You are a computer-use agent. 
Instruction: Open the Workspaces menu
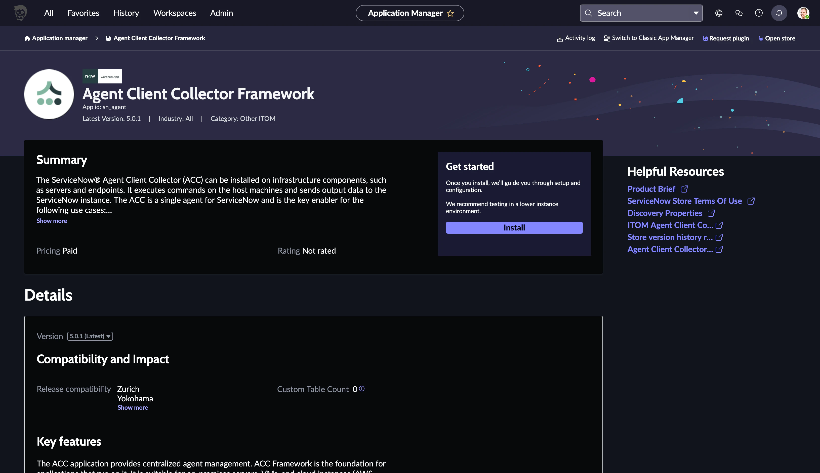(x=175, y=13)
